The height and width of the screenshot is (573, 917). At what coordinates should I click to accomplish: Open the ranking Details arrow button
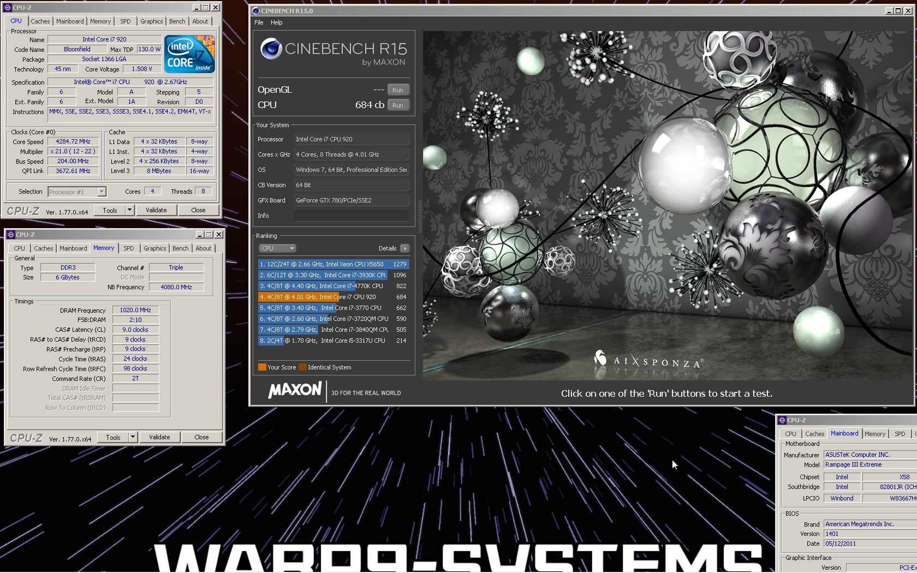click(x=404, y=248)
